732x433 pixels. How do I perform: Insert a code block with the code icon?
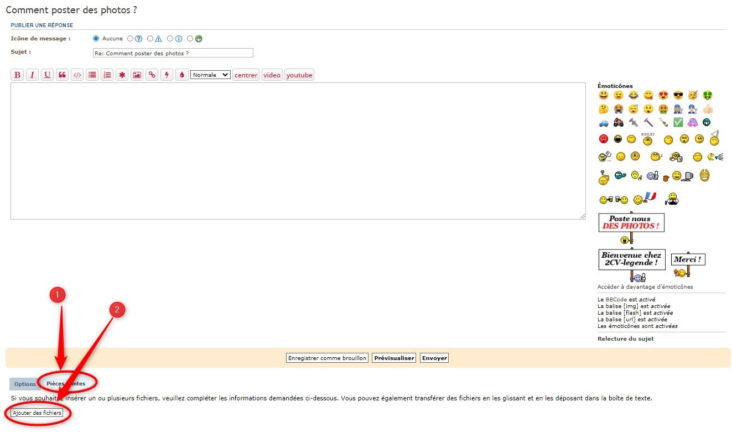click(x=77, y=75)
